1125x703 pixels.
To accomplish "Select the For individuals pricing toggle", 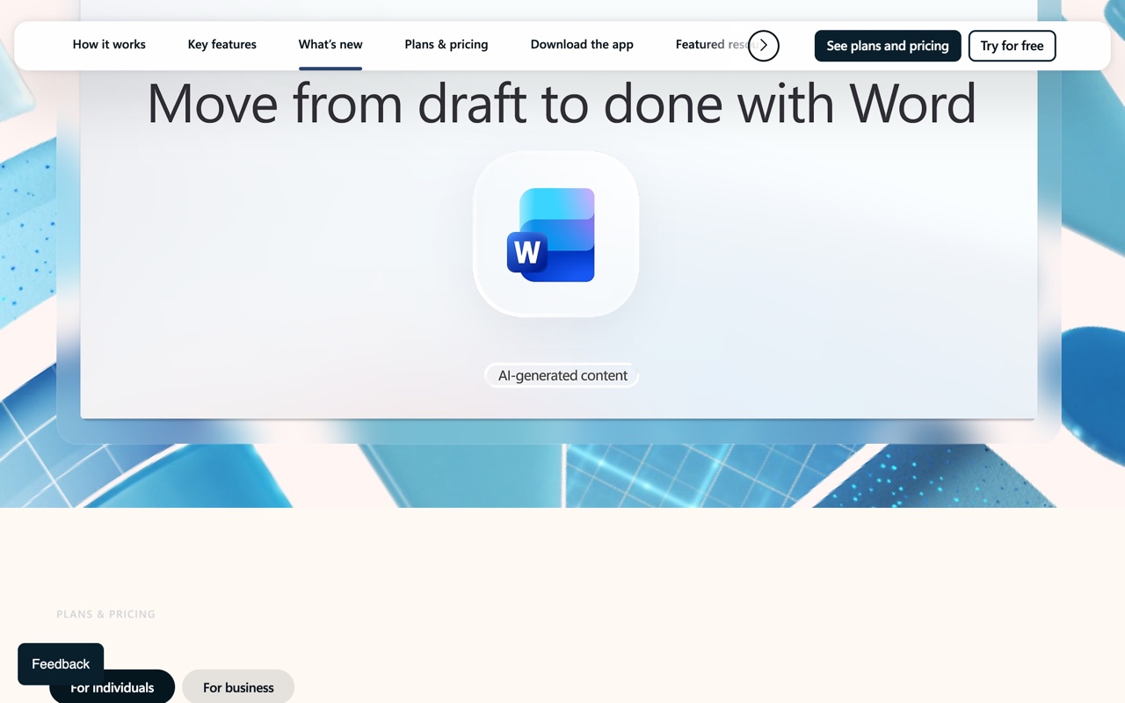I will tap(112, 687).
